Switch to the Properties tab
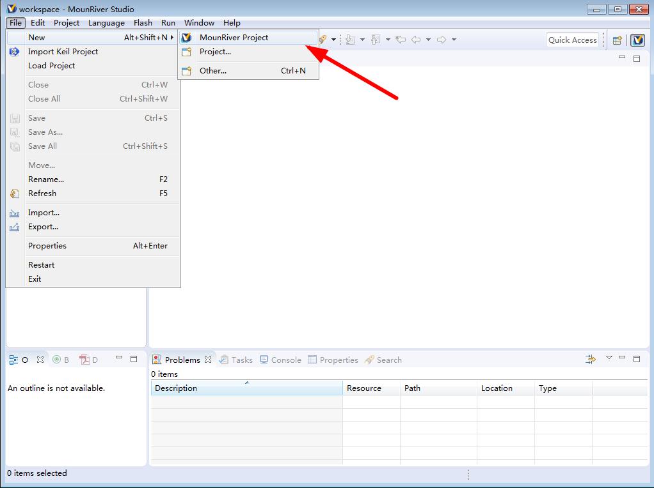Screen dimensions: 654x488 pyautogui.click(x=333, y=360)
